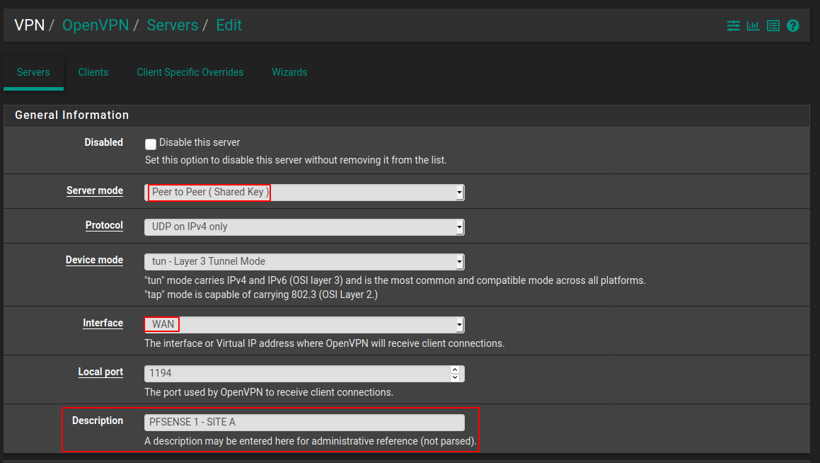This screenshot has width=820, height=463.
Task: Open the status bar-chart icon
Action: tap(753, 25)
